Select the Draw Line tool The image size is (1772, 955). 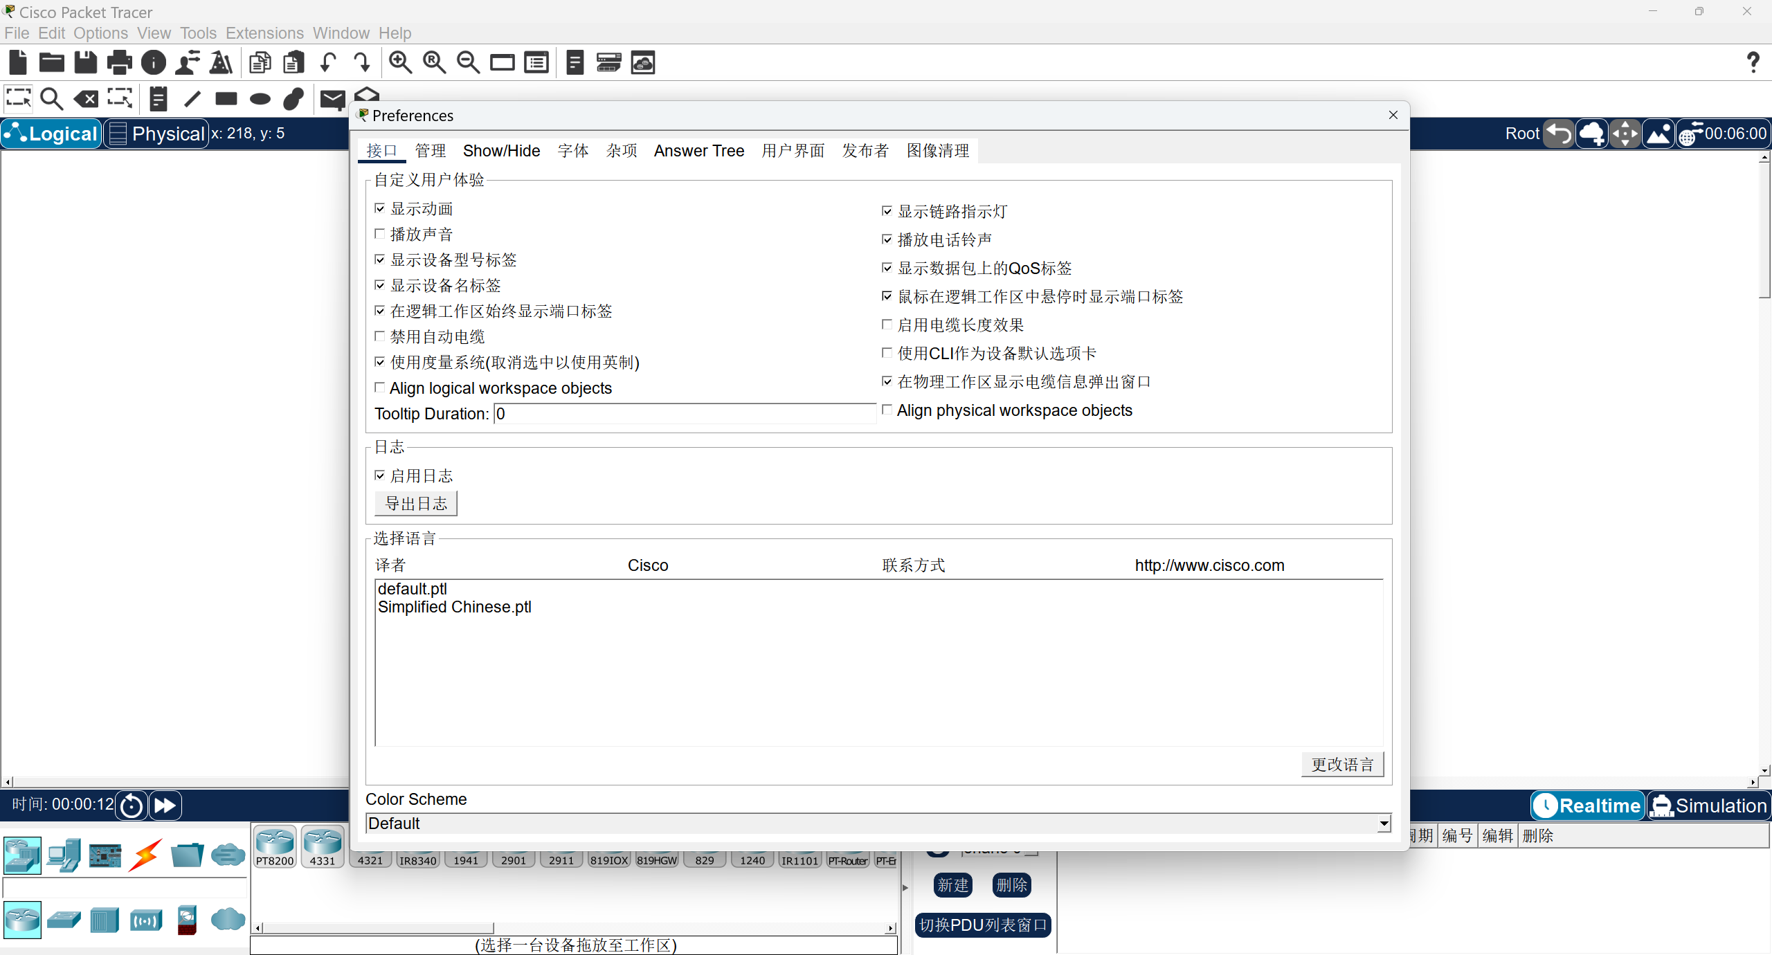tap(192, 99)
